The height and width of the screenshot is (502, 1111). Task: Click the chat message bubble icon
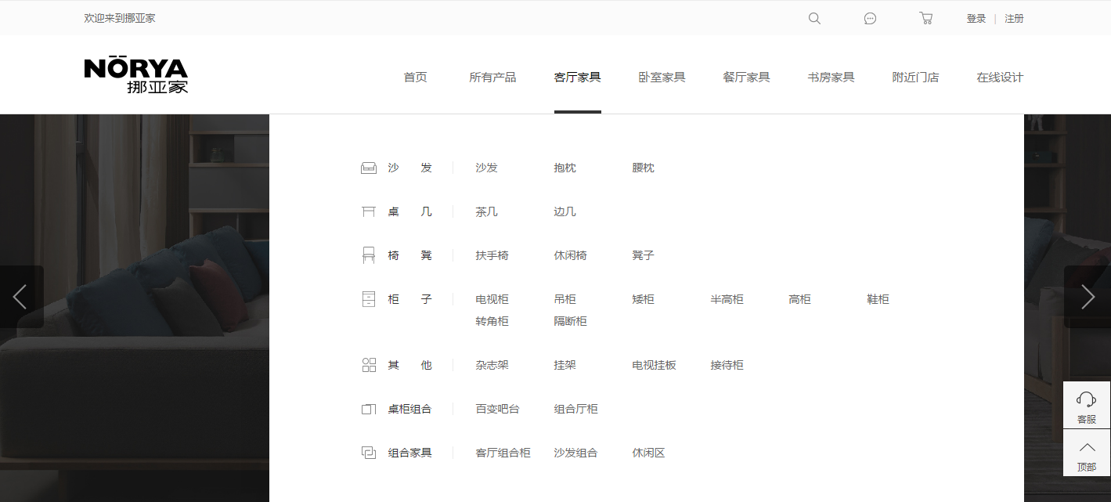[870, 18]
